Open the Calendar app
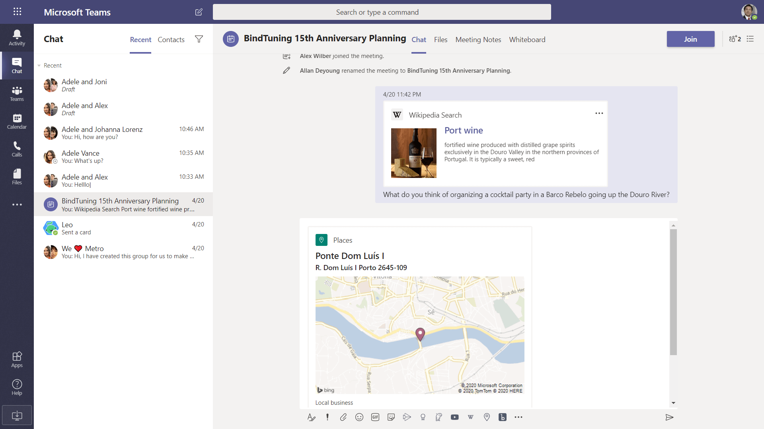The height and width of the screenshot is (429, 764). [17, 121]
